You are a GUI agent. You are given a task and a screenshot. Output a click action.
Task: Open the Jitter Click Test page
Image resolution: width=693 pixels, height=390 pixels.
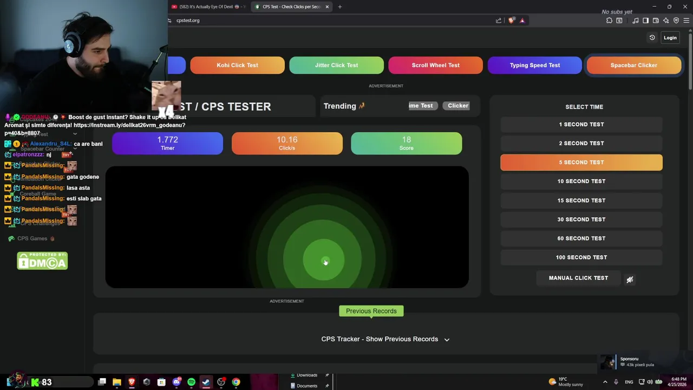tap(336, 65)
